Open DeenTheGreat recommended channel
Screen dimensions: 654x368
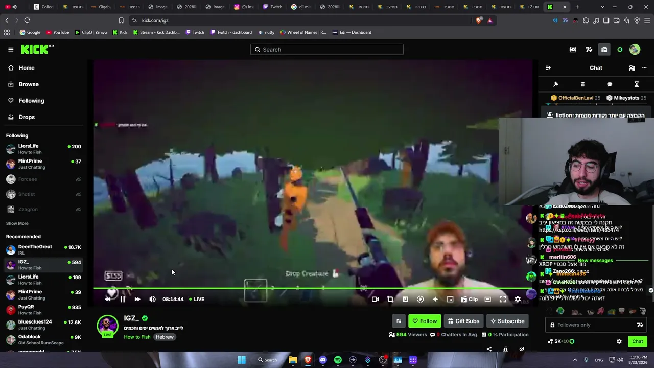pos(43,249)
